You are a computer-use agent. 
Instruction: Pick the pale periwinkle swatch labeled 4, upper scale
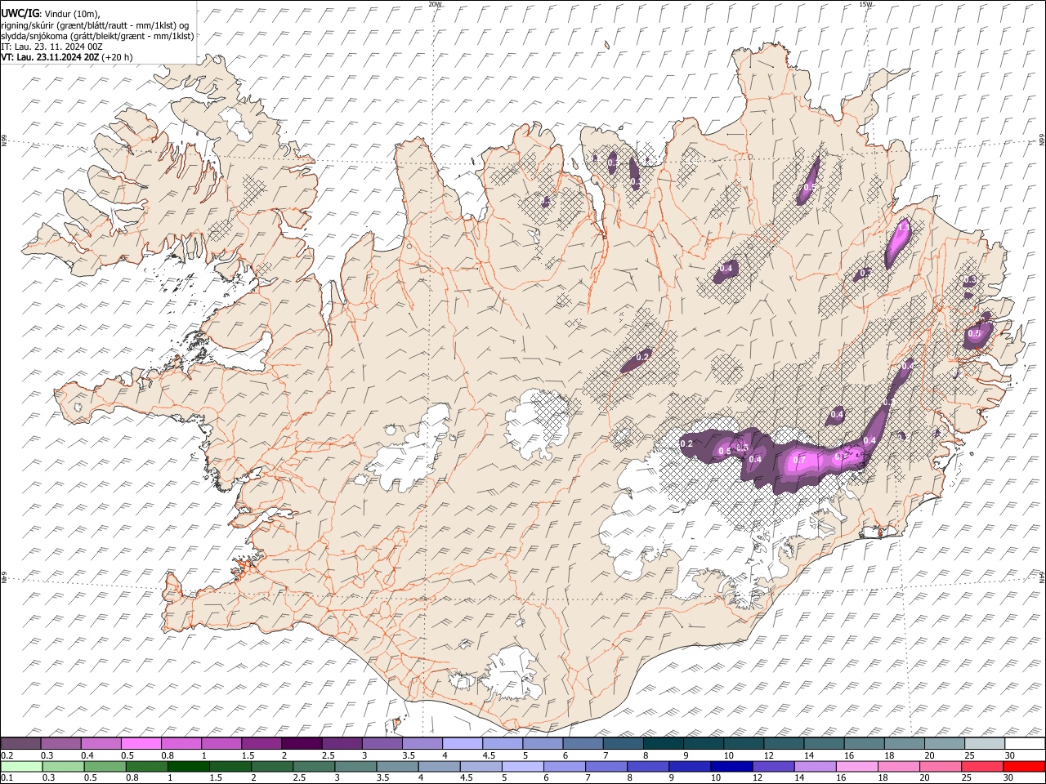click(462, 744)
